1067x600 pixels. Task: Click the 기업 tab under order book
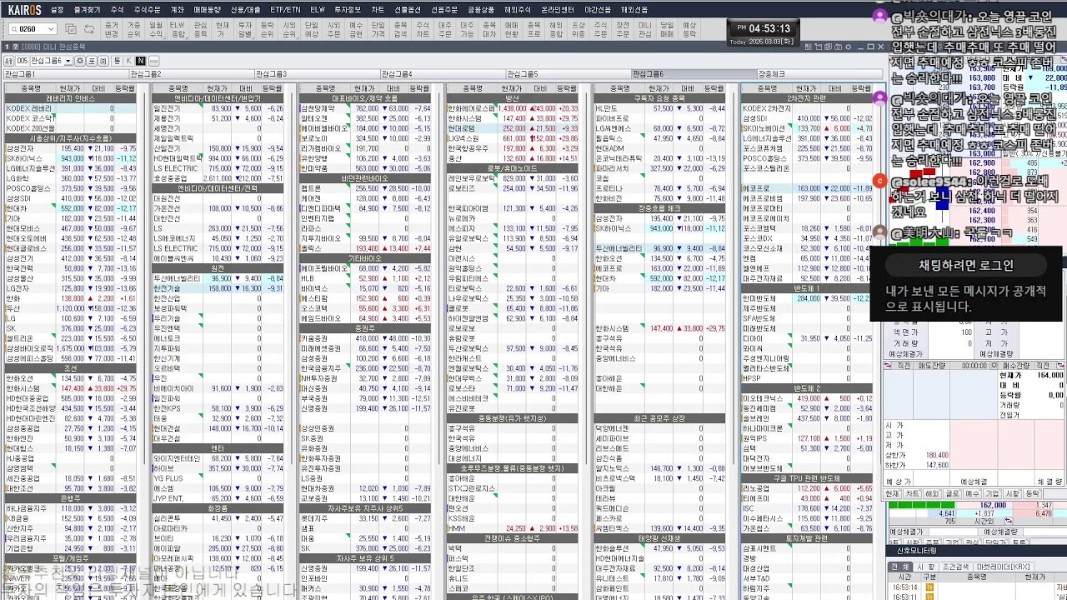click(992, 494)
